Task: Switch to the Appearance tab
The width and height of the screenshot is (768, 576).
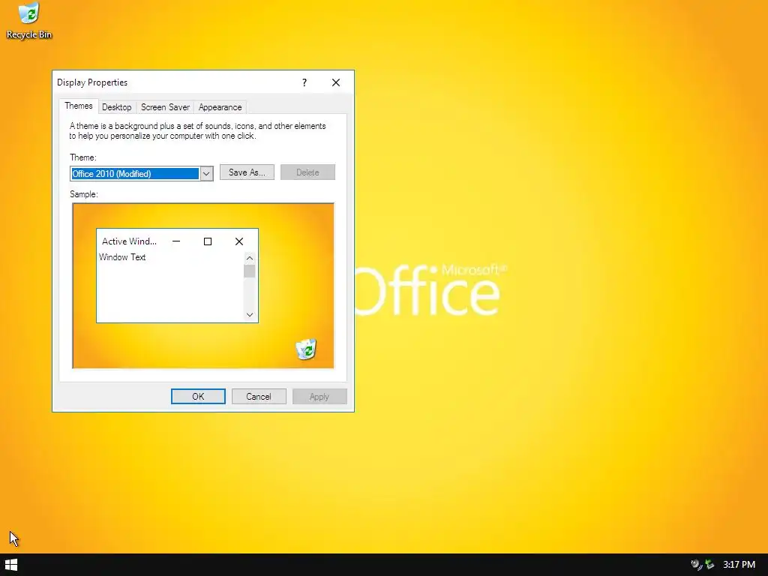Action: click(x=220, y=107)
